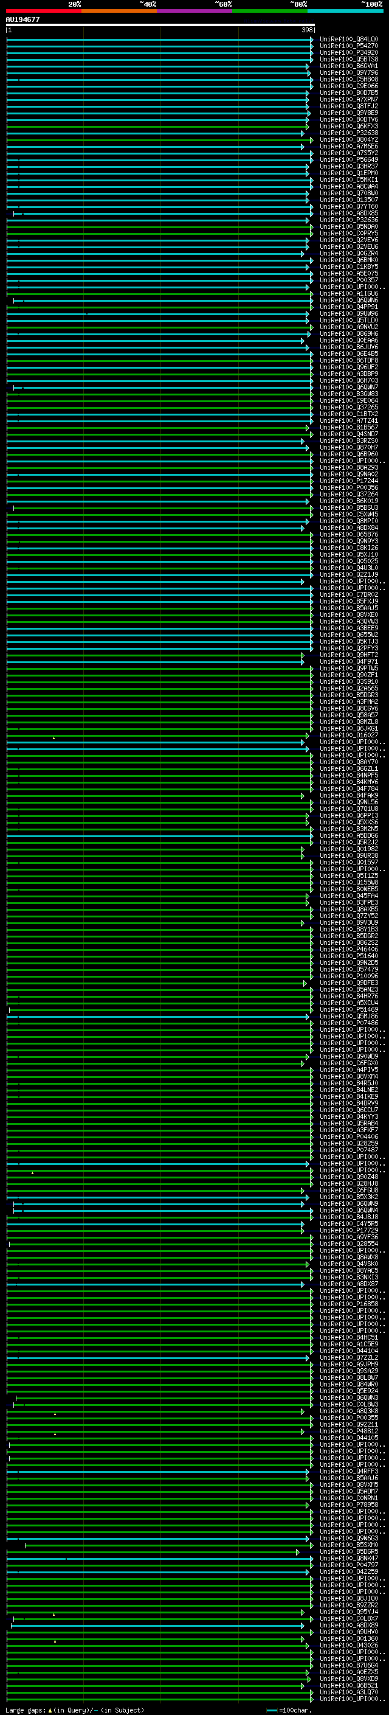Select hit label UniRef100_Q01982
This screenshot has height=1715, width=389.
(x=349, y=849)
